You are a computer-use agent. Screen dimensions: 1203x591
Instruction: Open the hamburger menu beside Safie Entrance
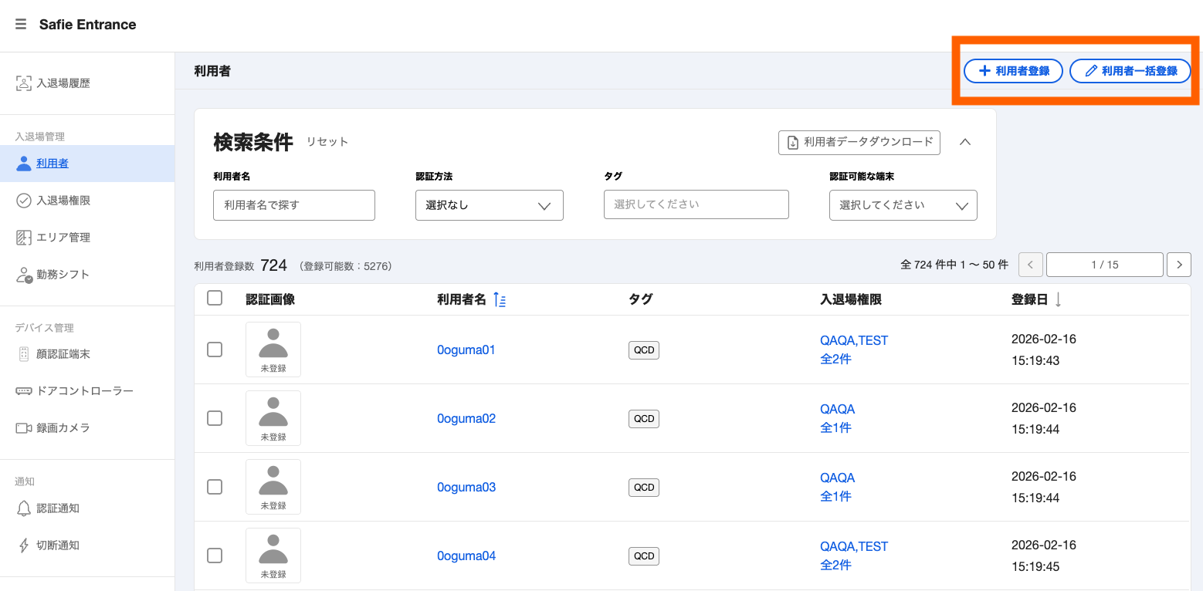[x=21, y=25]
